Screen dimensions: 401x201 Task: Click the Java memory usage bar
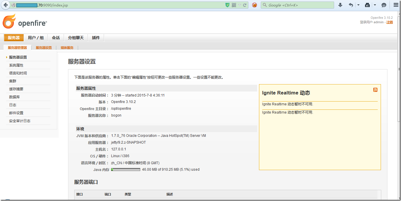126,170
